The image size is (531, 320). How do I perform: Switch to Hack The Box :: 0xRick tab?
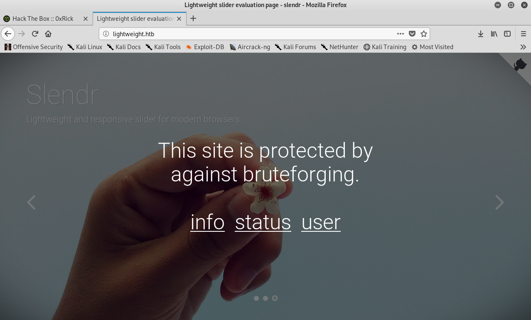click(43, 19)
